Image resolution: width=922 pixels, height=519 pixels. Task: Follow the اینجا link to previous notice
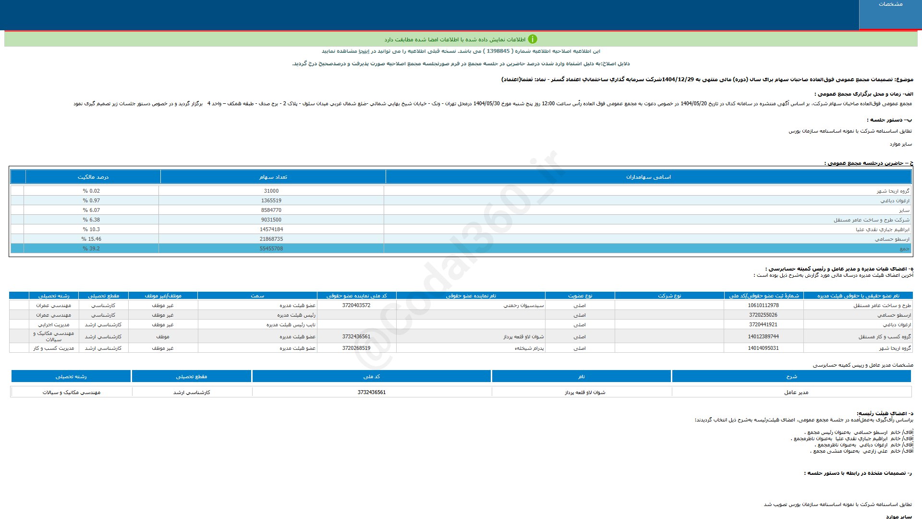[x=365, y=51]
